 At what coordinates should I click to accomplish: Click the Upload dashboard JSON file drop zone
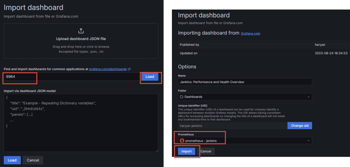coord(81,41)
